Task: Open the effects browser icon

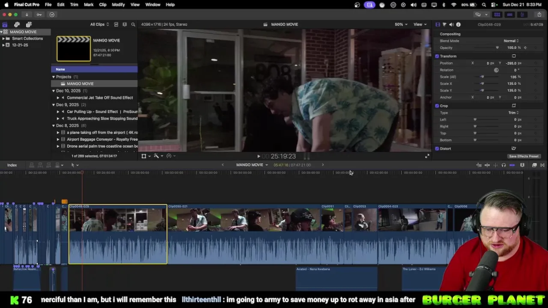Action: (x=534, y=165)
